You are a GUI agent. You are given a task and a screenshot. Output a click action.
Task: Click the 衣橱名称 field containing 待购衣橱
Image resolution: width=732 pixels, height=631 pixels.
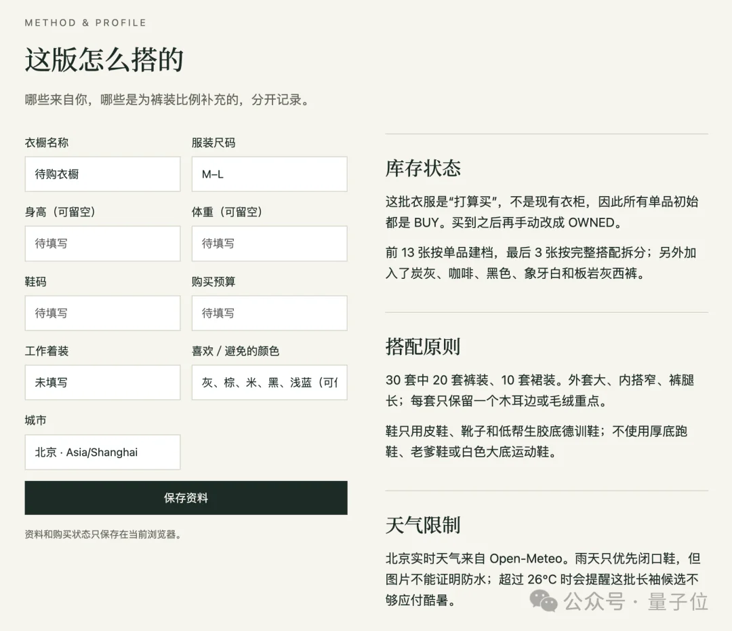pos(103,174)
